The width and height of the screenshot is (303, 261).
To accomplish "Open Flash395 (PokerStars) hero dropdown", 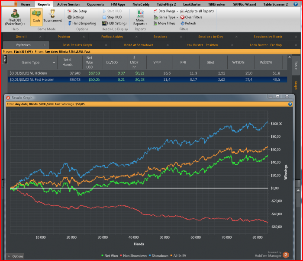I will click(x=15, y=22).
